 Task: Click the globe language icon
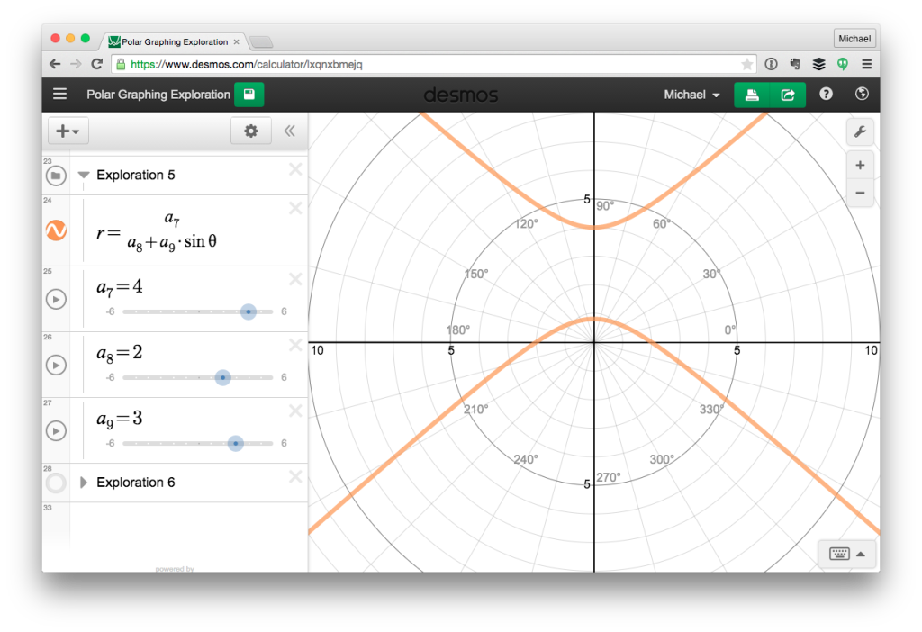pos(862,94)
